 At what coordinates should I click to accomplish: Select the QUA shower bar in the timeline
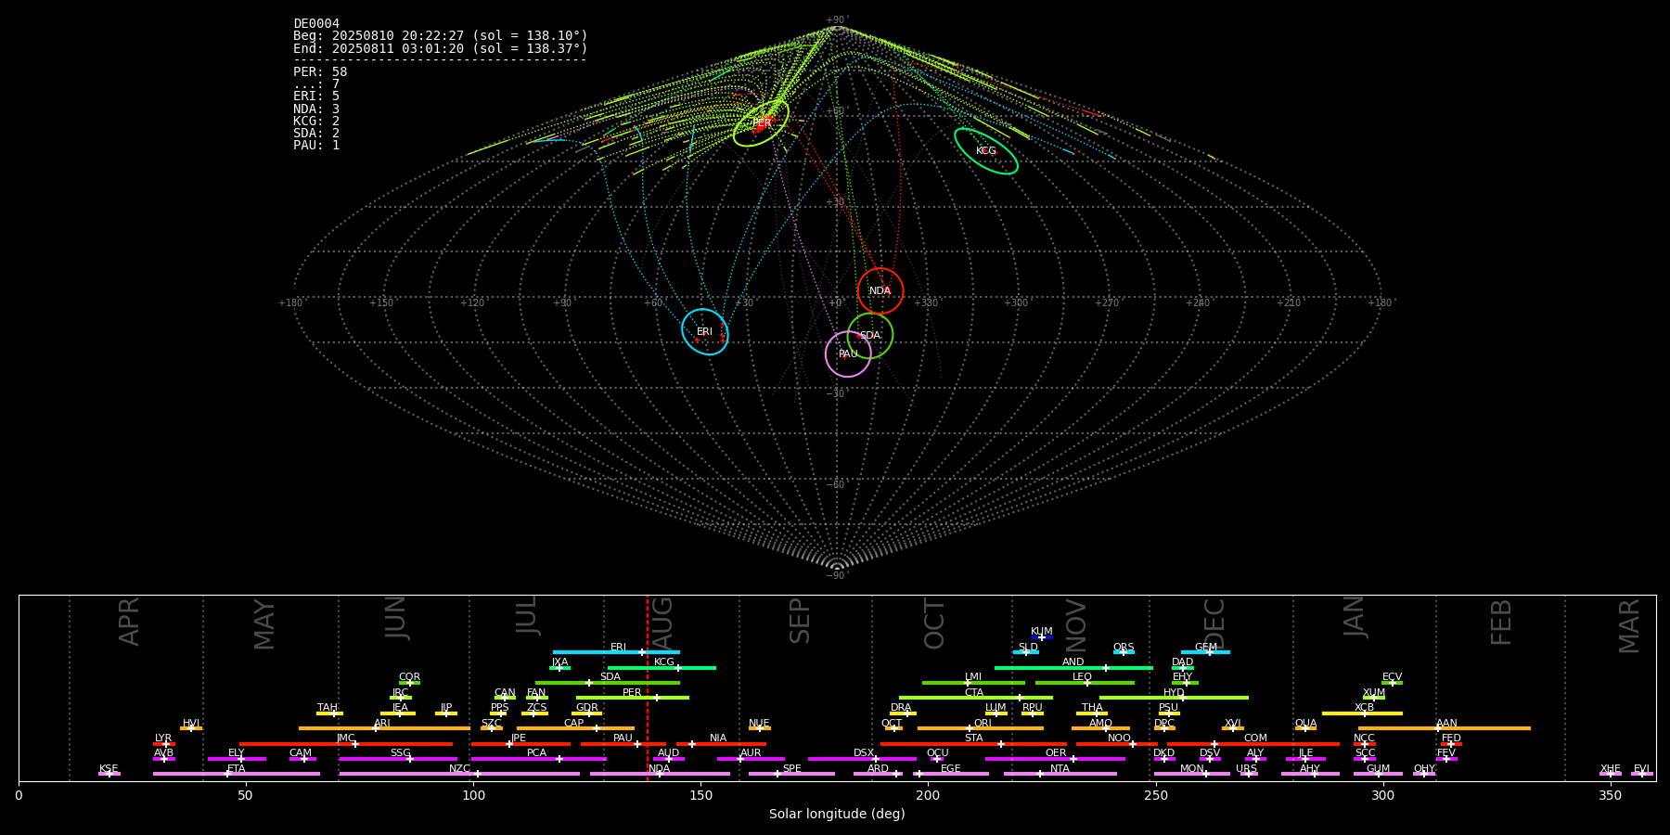[1305, 728]
